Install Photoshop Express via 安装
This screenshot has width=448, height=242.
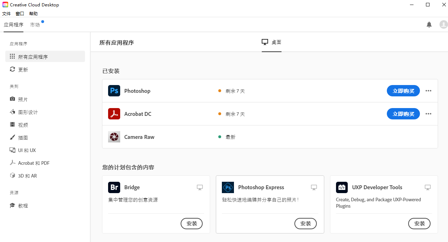click(305, 224)
